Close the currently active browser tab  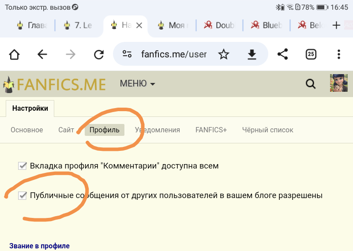[x=139, y=26]
